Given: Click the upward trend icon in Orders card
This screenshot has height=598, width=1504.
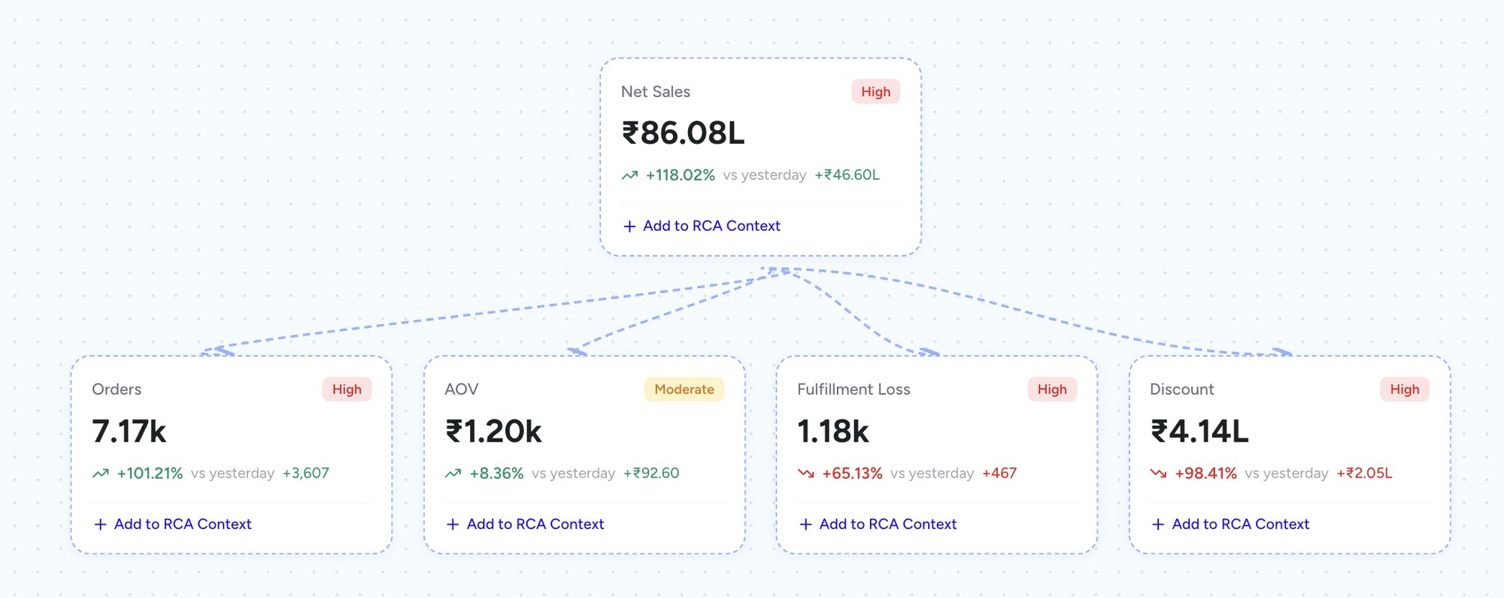Looking at the screenshot, I should coord(100,474).
